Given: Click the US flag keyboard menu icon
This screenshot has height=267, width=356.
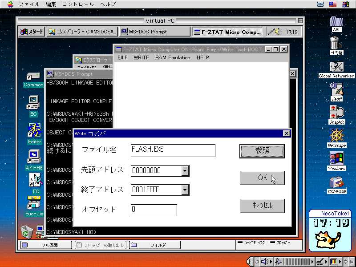Looking at the screenshot, I should point(332,4).
